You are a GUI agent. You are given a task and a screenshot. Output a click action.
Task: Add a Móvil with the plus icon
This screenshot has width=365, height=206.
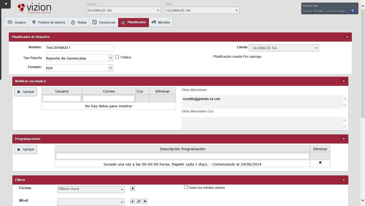(133, 201)
